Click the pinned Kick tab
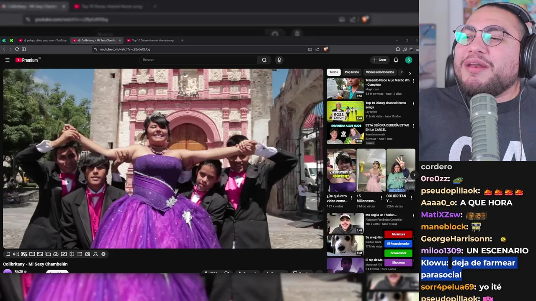The width and height of the screenshot is (536, 301). pos(12,41)
